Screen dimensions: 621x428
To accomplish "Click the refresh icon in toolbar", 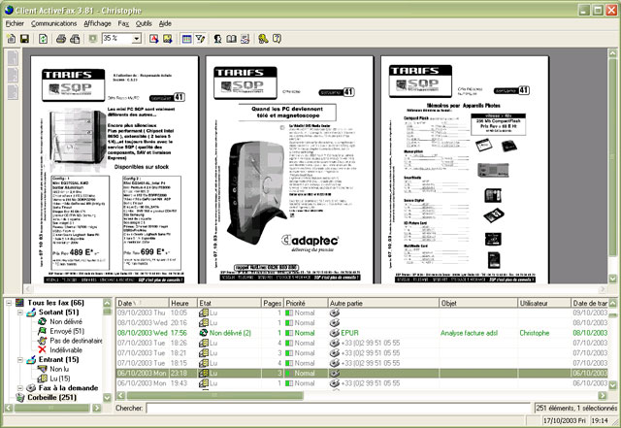I will click(44, 38).
